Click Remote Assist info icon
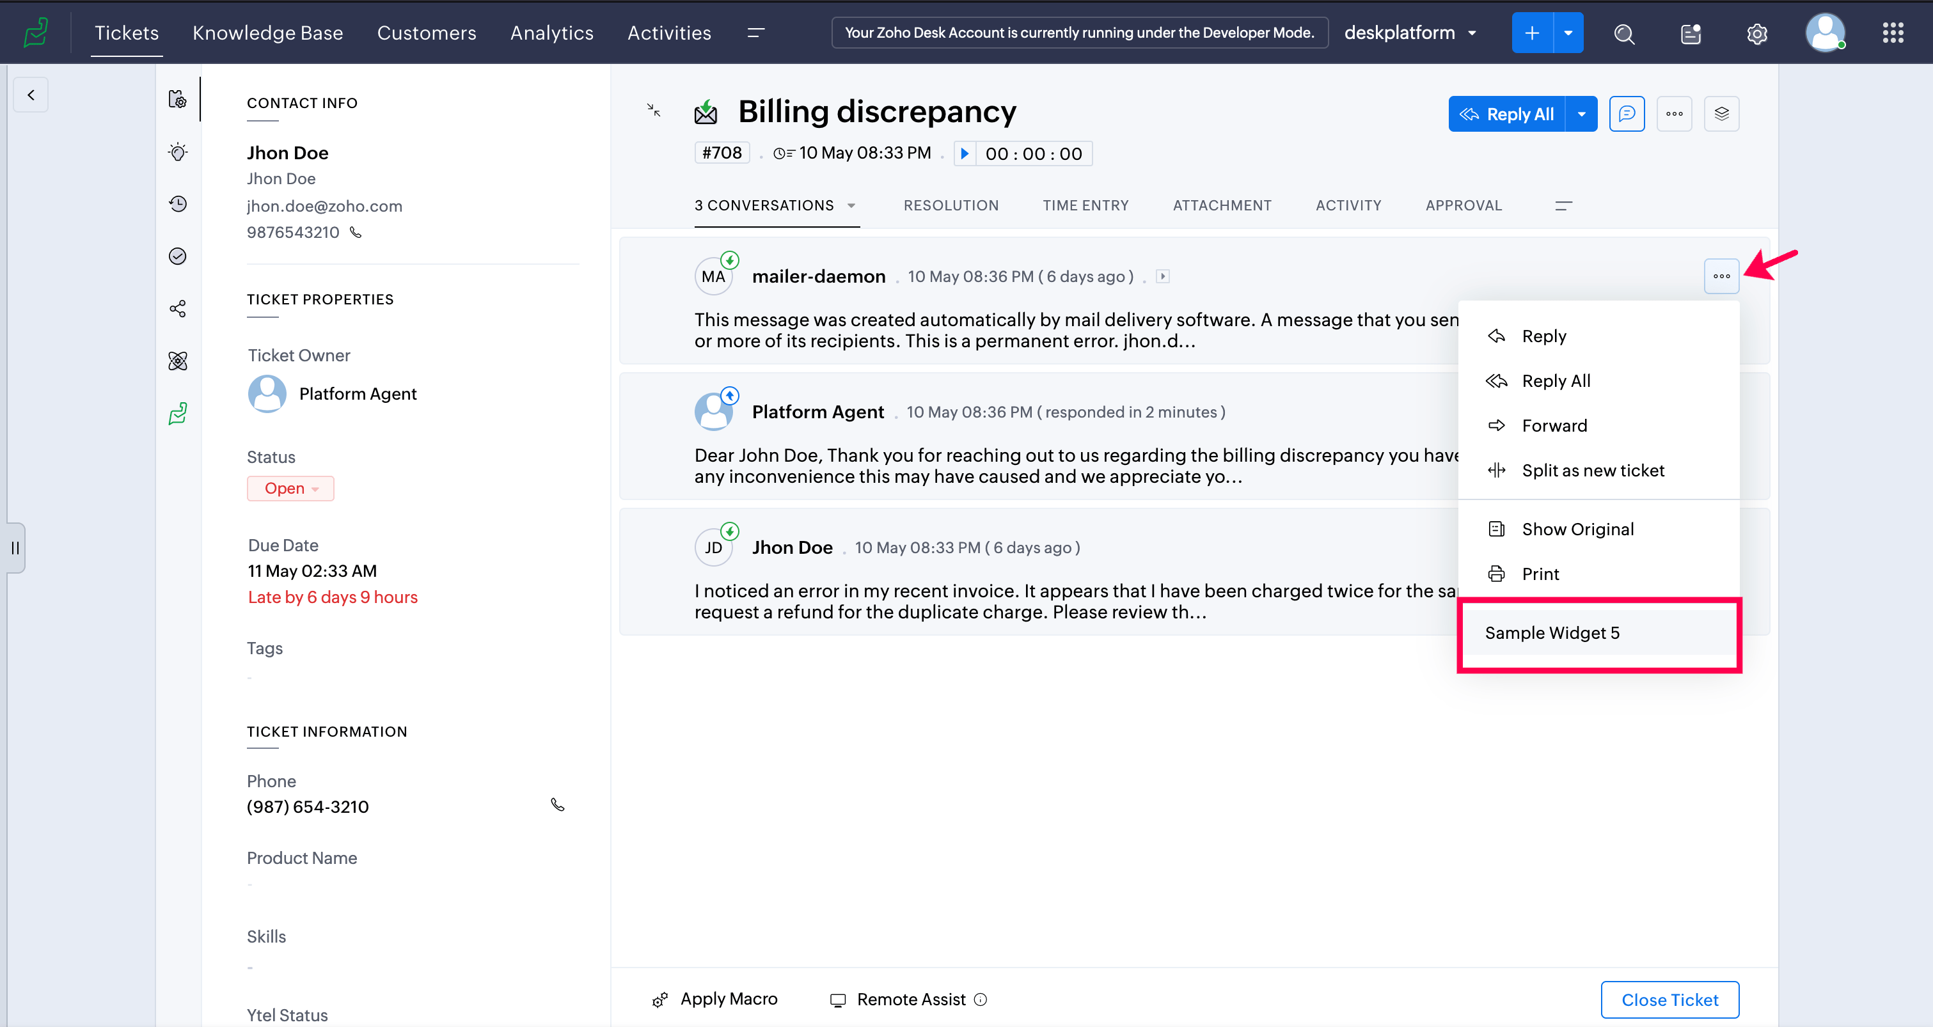The height and width of the screenshot is (1027, 1933). point(980,1000)
